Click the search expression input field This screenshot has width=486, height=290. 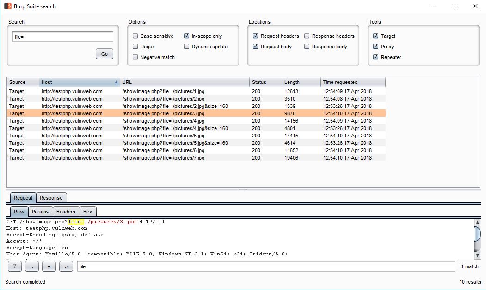63,37
